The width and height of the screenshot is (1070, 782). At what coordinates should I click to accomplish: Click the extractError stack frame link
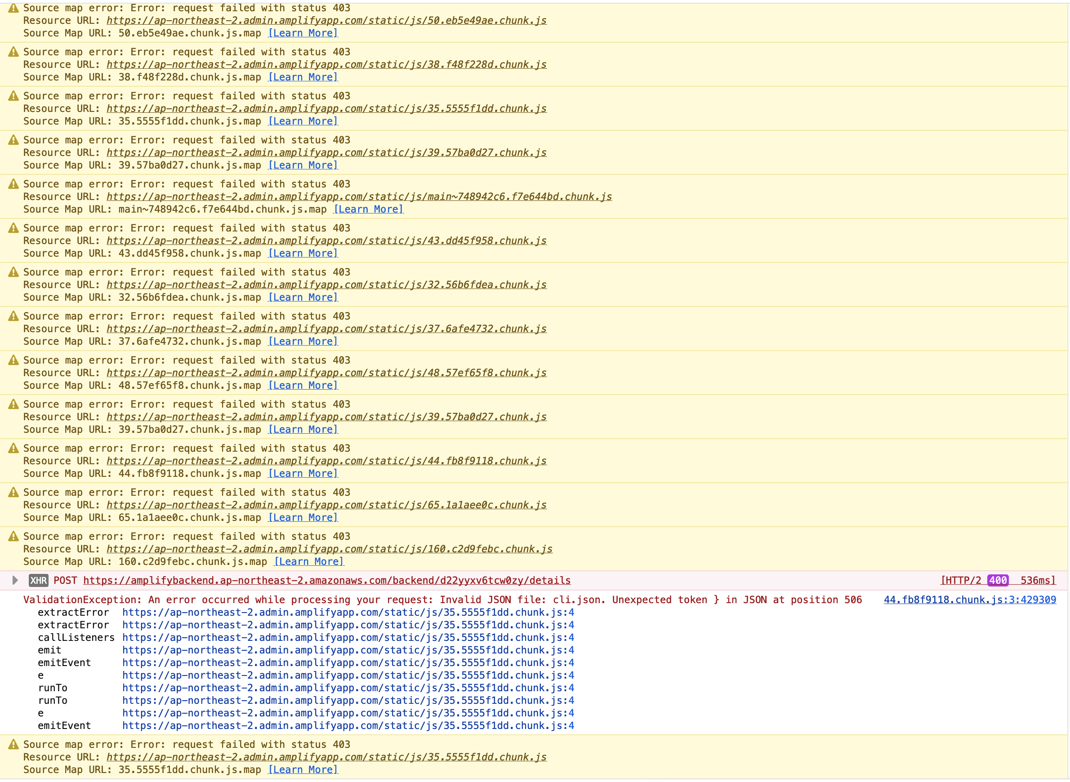coord(348,612)
